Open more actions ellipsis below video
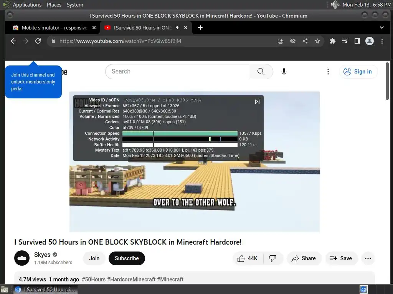The width and height of the screenshot is (393, 294). point(368,258)
